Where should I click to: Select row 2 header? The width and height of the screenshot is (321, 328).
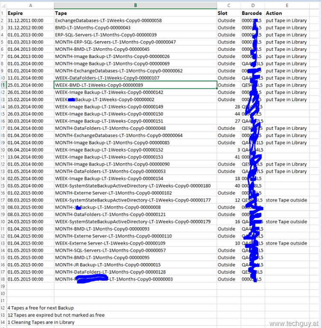(x=3, y=20)
